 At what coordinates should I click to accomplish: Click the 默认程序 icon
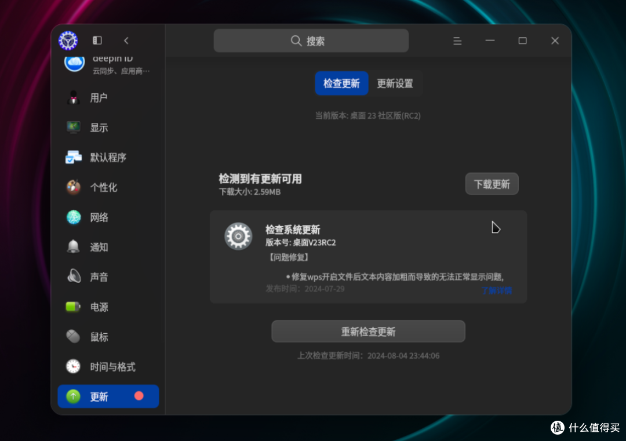click(x=74, y=157)
